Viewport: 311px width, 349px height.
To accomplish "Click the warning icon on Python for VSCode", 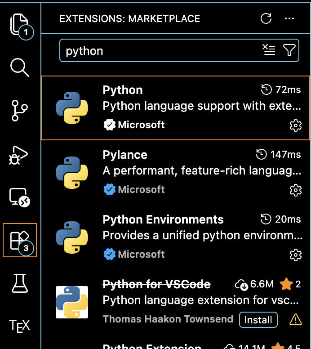I will pos(296,320).
